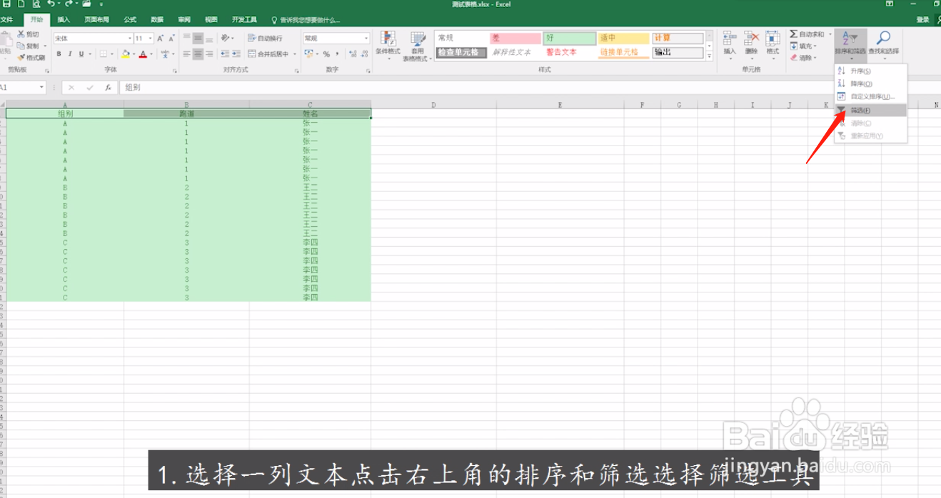This screenshot has height=498, width=941.
Task: Click Decrease Indent icon
Action: [x=224, y=54]
